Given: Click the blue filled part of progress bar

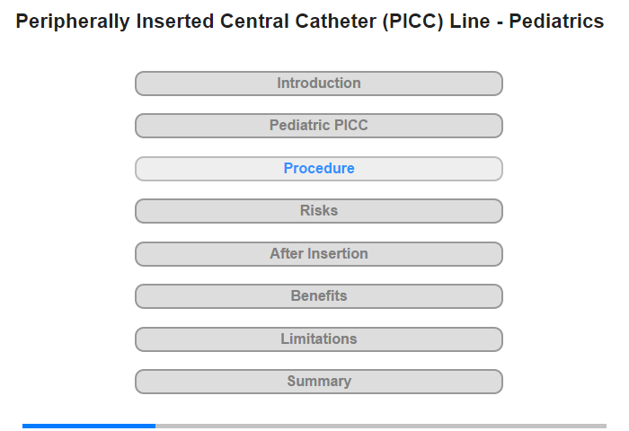Looking at the screenshot, I should (88, 426).
